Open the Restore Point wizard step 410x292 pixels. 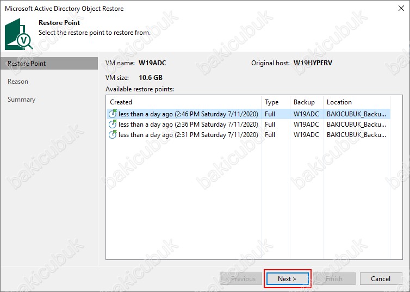point(27,64)
